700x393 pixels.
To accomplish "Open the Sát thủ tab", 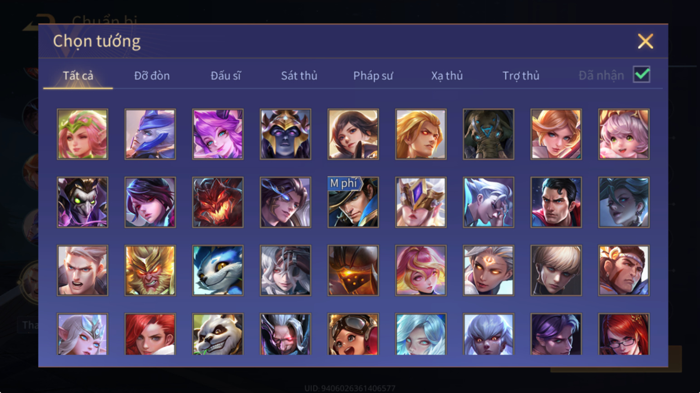I will pos(299,76).
